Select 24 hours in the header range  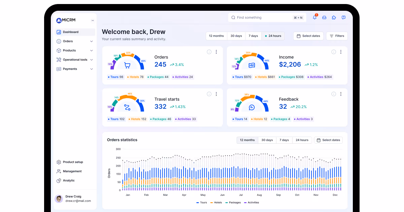click(x=273, y=36)
